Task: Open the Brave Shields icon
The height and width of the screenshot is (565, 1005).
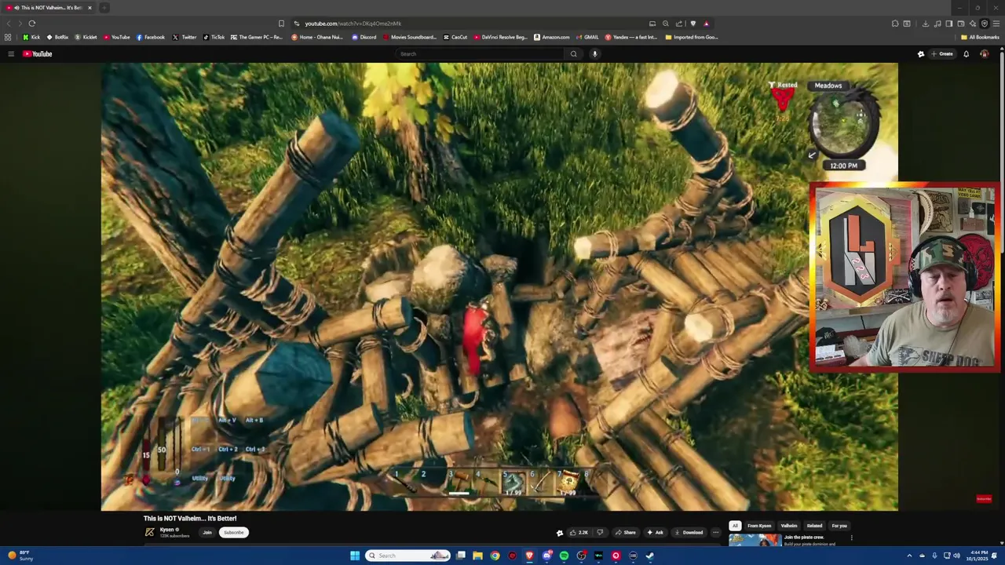Action: (x=693, y=24)
